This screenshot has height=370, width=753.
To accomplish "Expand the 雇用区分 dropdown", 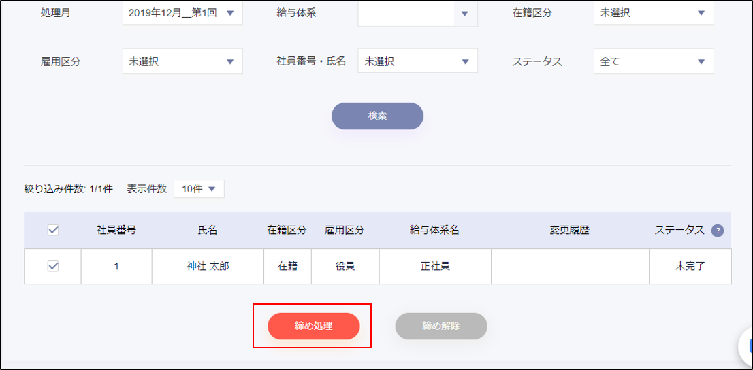I will coord(182,61).
